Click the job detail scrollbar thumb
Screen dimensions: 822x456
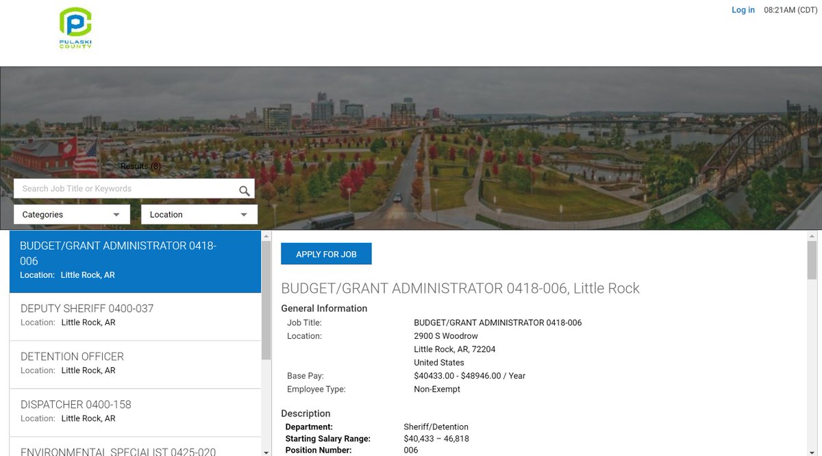(x=812, y=260)
